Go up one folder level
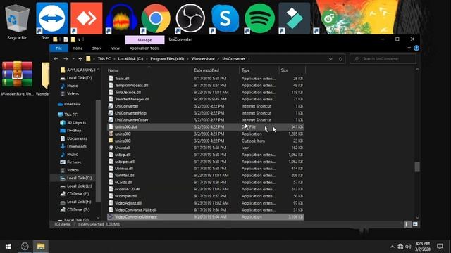 (x=80, y=59)
